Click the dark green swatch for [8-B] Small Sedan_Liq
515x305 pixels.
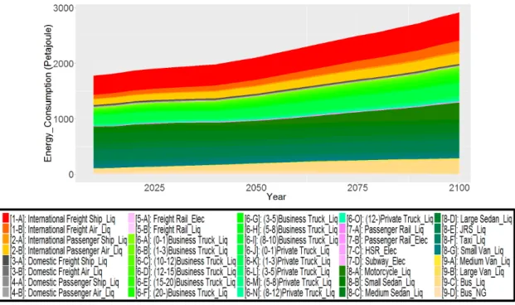(x=343, y=282)
